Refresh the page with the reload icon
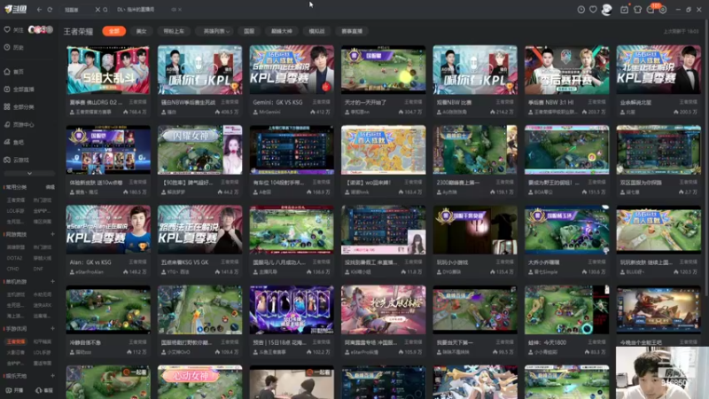The width and height of the screenshot is (709, 399). tap(50, 10)
